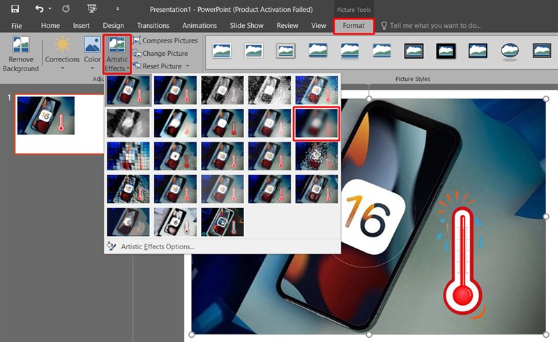Open the Transitions tab
The width and height of the screenshot is (558, 342).
tap(153, 26)
